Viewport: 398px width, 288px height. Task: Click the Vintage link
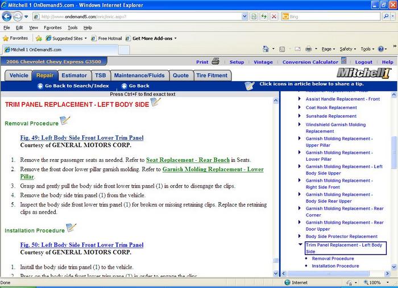[263, 62]
